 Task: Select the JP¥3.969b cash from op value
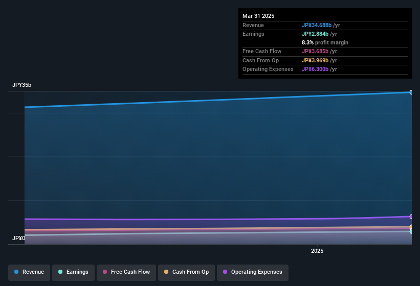point(315,60)
